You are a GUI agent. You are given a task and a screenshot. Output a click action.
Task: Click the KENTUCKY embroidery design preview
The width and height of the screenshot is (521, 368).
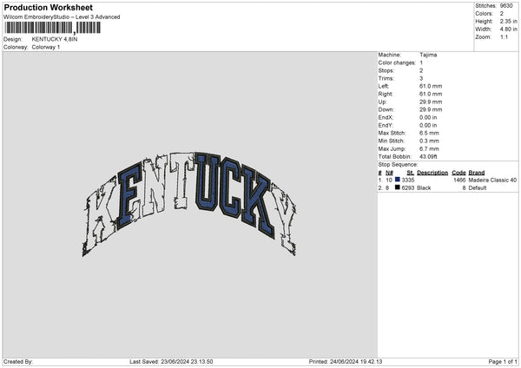tap(189, 204)
